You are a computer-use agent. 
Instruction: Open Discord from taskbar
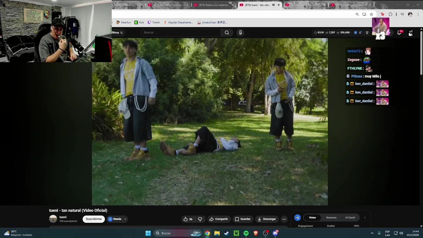point(275,233)
